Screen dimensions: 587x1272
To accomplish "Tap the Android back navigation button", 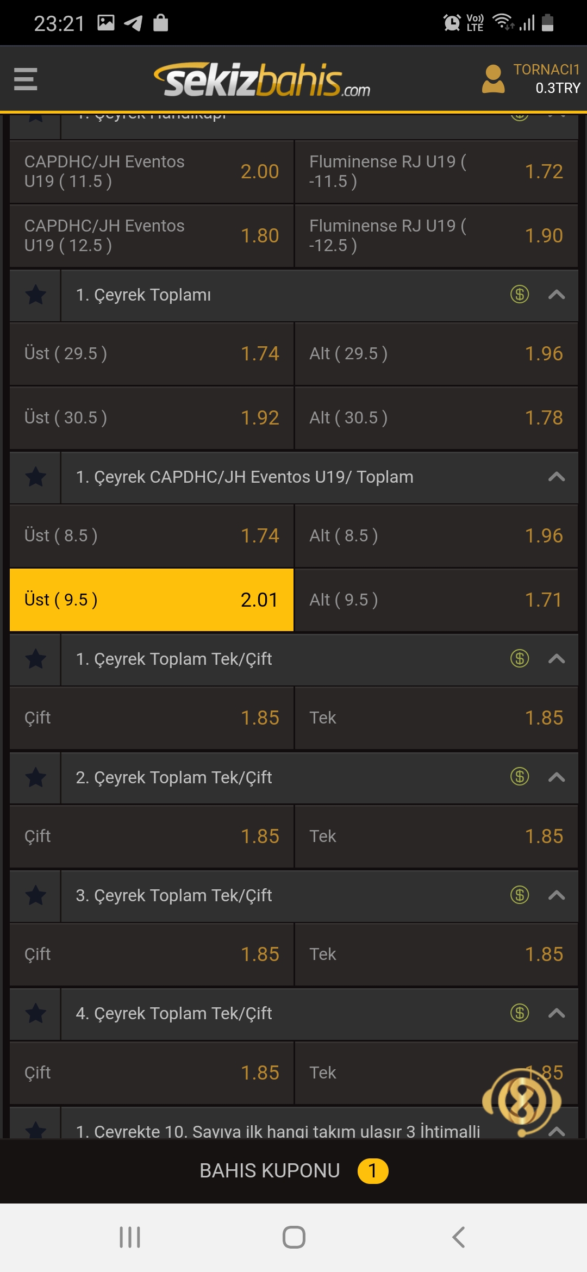I will (458, 1237).
